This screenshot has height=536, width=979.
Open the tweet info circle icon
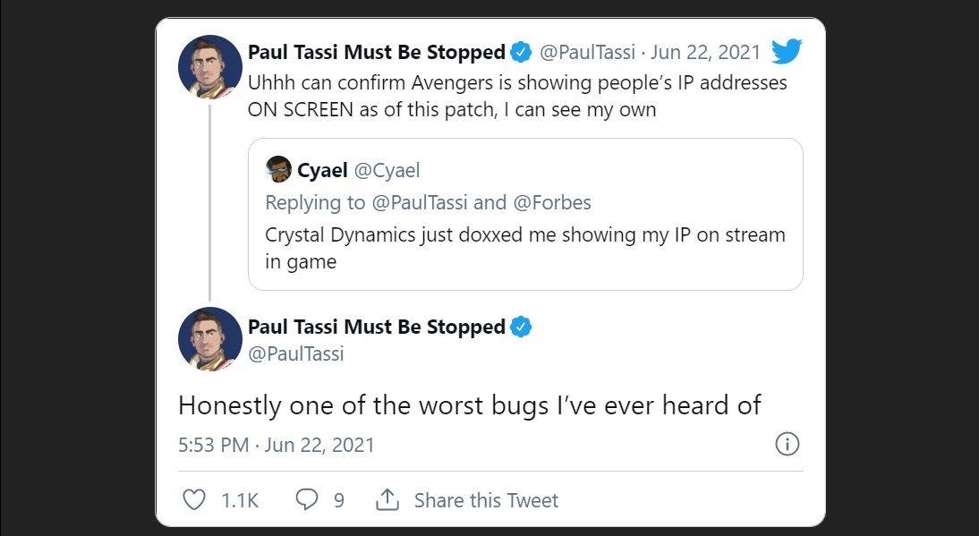[x=786, y=445]
